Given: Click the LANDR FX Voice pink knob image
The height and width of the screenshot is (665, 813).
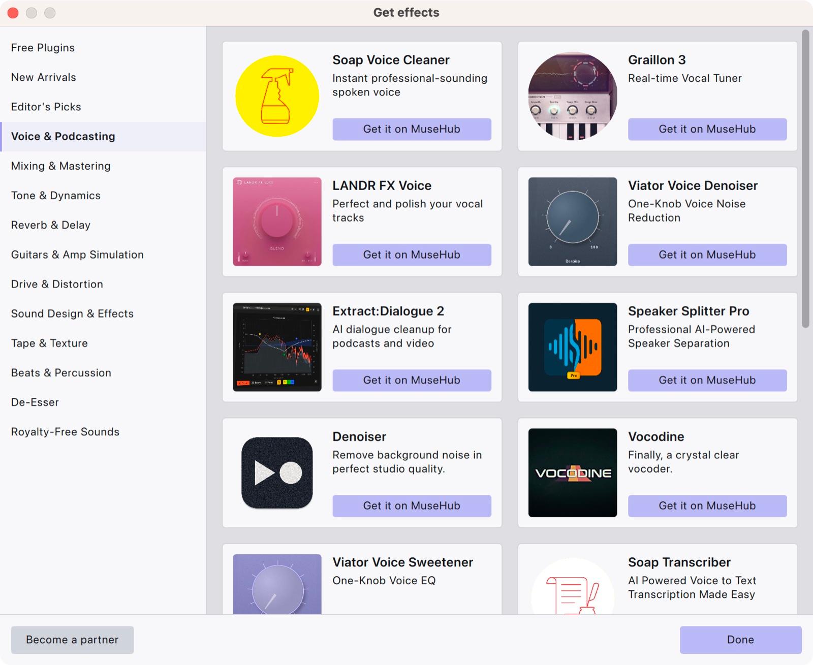Looking at the screenshot, I should (277, 221).
